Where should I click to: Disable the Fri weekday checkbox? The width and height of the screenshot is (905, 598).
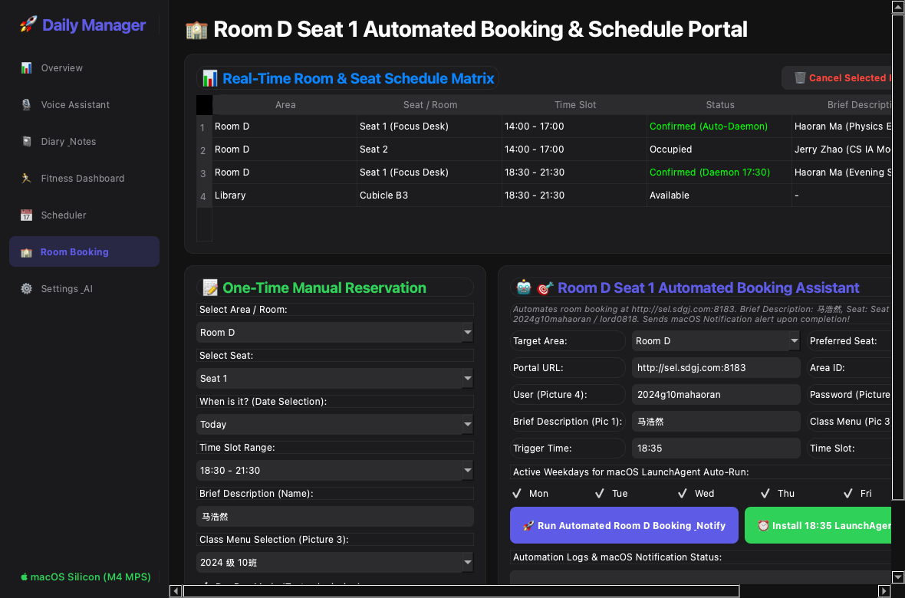[848, 494]
